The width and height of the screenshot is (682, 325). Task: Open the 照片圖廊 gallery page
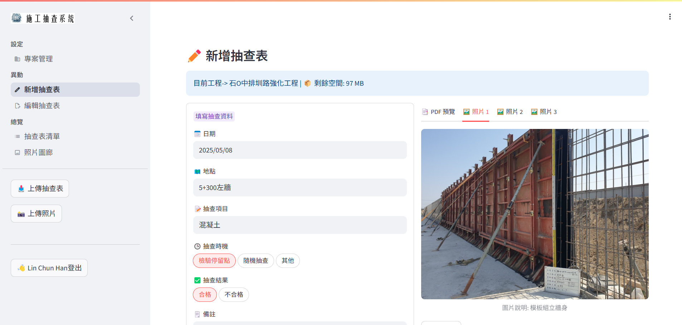[x=75, y=152]
